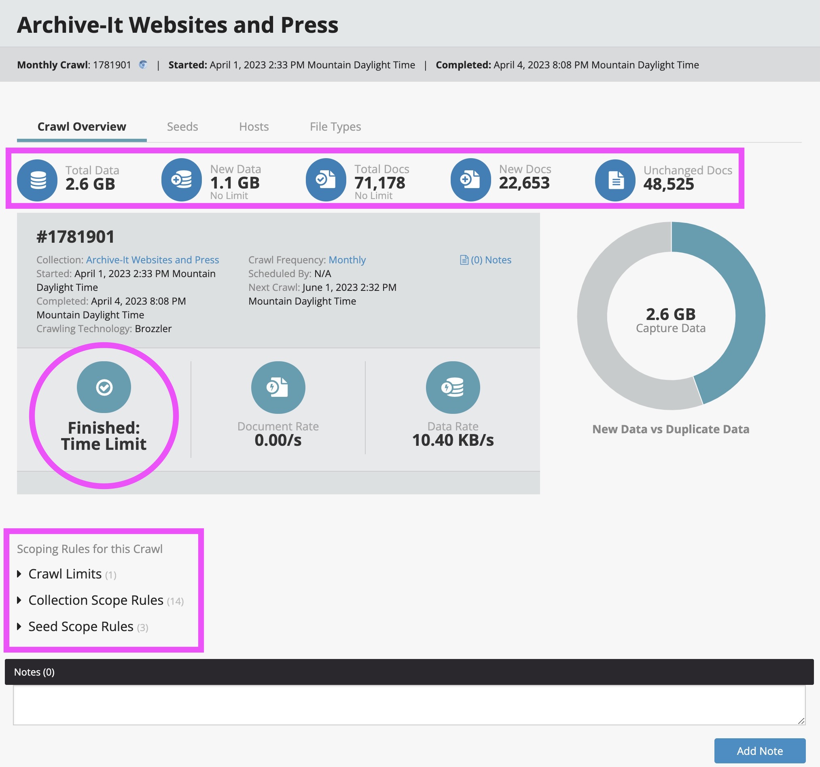Click the Total Docs checkmark icon

tap(326, 180)
